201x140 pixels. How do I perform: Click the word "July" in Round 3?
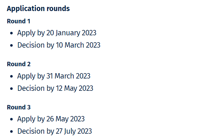point(70,131)
